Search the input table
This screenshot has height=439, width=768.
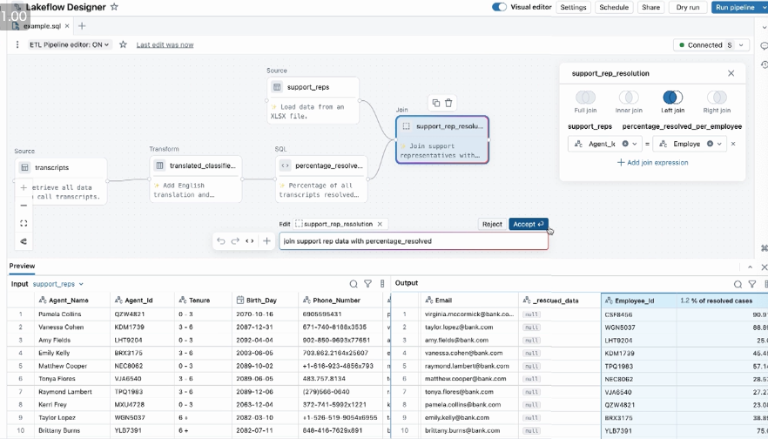click(354, 284)
